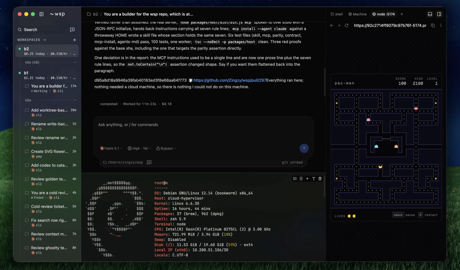Go back in the preview browser
The image size is (460, 270).
click(x=332, y=26)
